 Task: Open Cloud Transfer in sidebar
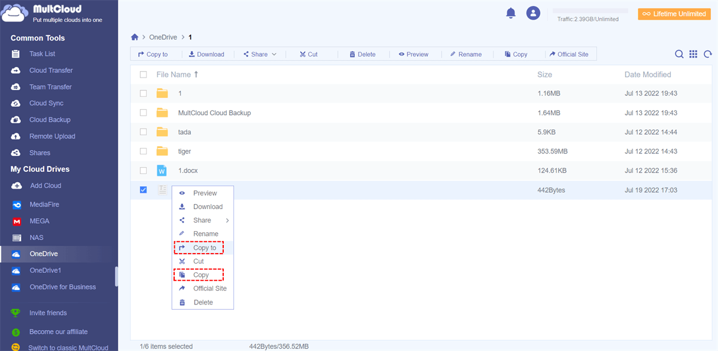tap(51, 70)
